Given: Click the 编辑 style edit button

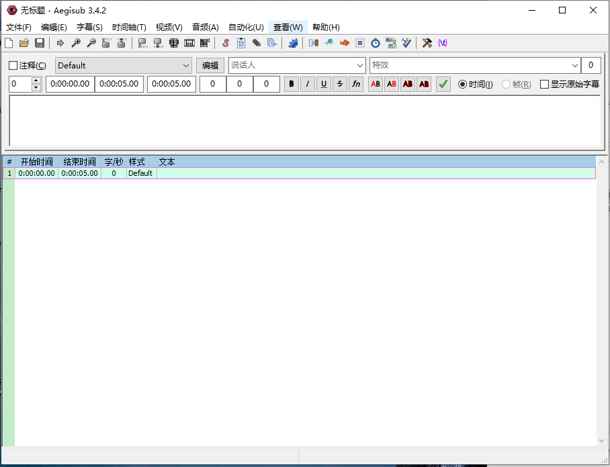Looking at the screenshot, I should (x=210, y=66).
